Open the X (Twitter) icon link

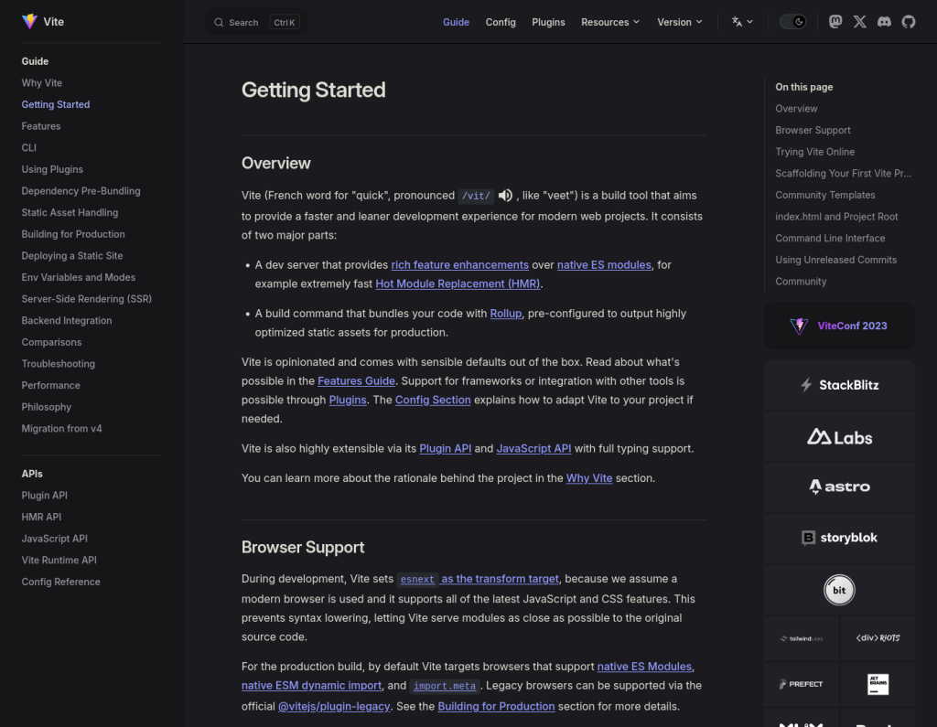[860, 22]
